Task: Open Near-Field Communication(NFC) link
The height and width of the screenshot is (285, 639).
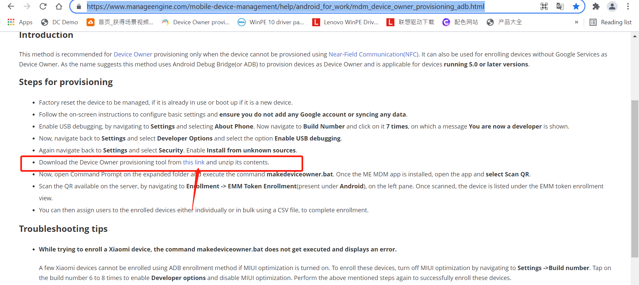Action: tap(373, 54)
